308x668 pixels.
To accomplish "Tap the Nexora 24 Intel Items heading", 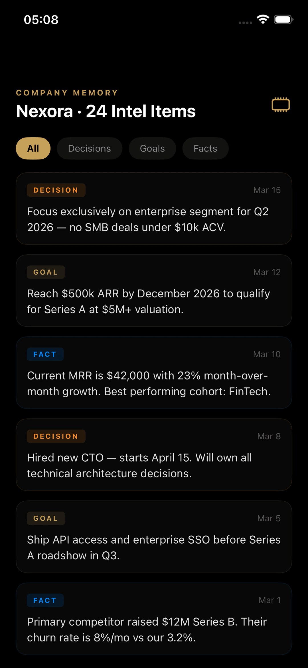I will pyautogui.click(x=106, y=111).
